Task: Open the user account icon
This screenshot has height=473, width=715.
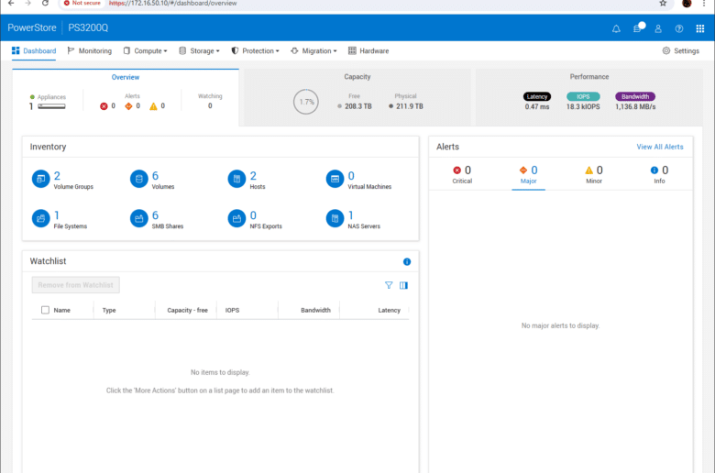Action: 658,28
